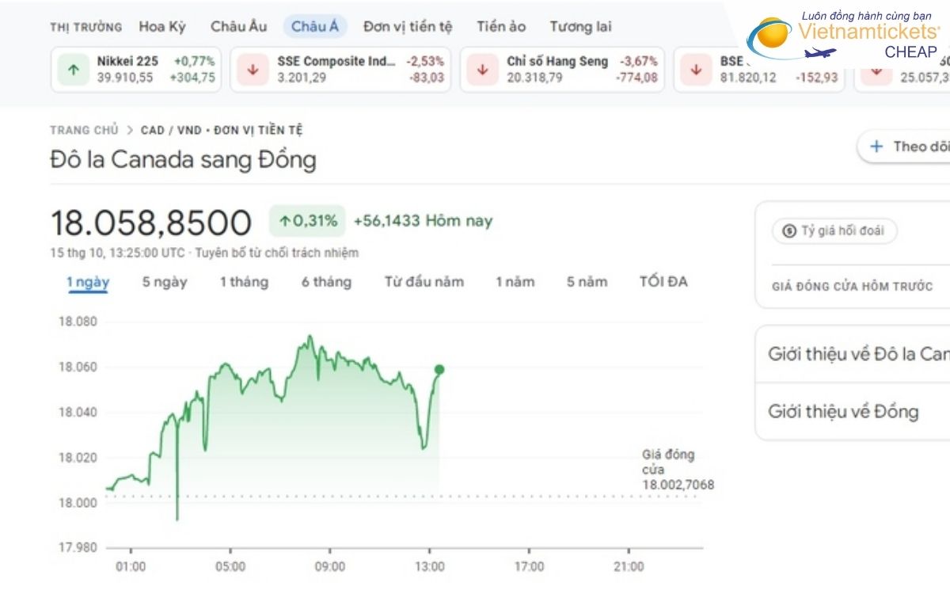This screenshot has width=950, height=594.
Task: Click the Nikkei 225 green up-arrow icon
Action: point(74,70)
